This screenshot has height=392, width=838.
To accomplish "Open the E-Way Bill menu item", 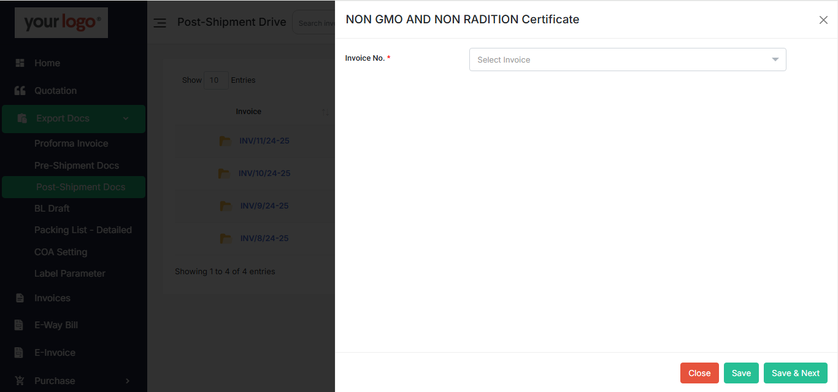I will [x=56, y=325].
